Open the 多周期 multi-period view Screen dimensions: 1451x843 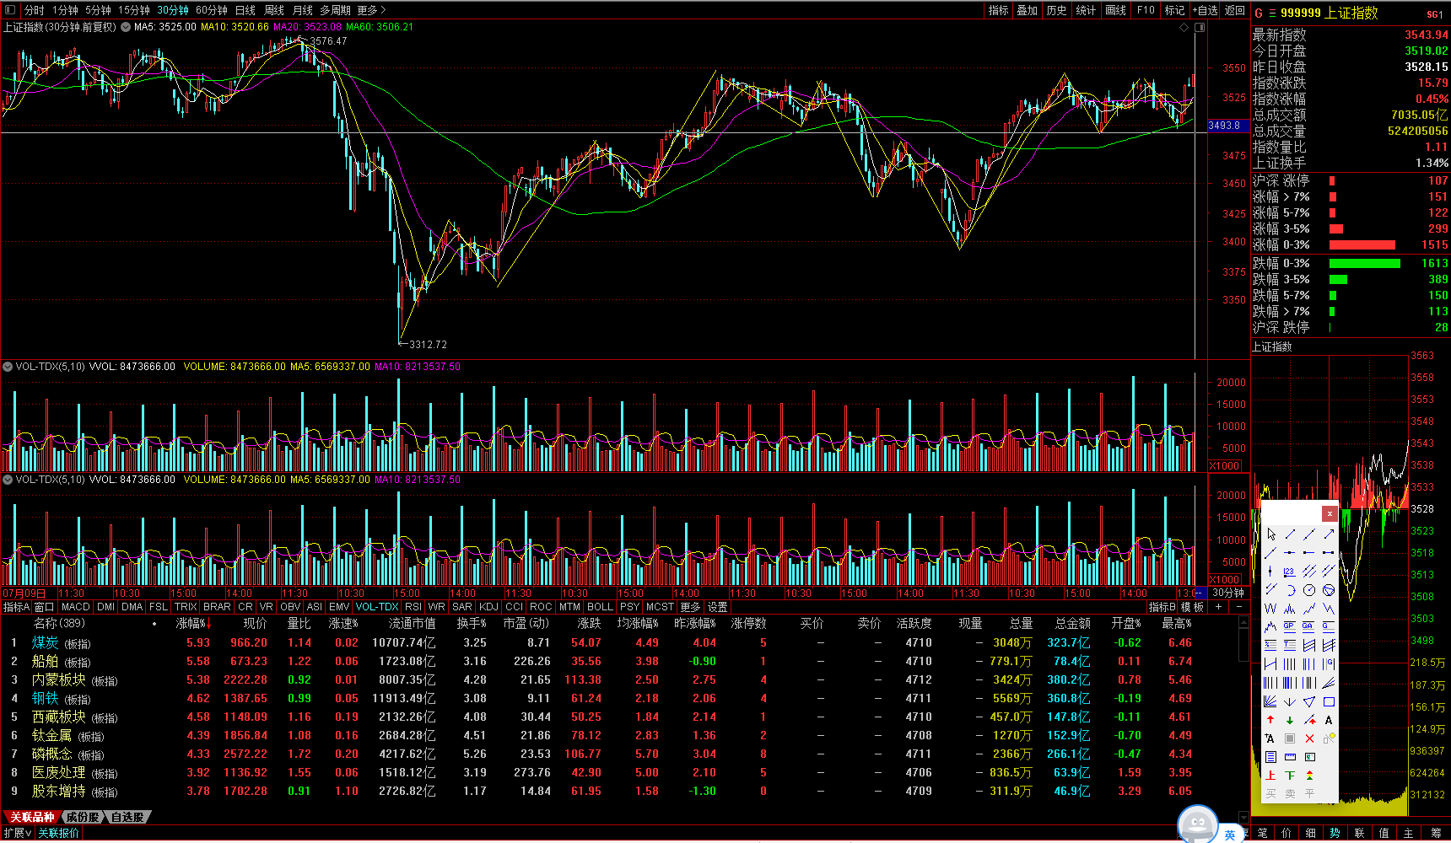(335, 10)
